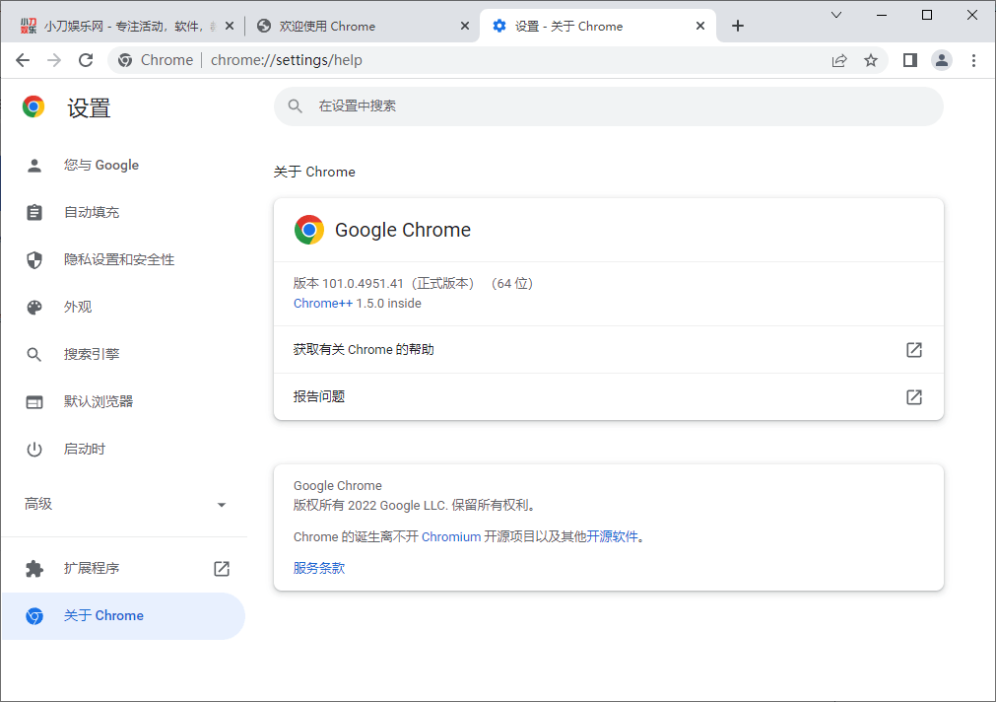996x702 pixels.
Task: Bookmark the page with the star icon
Action: [871, 60]
